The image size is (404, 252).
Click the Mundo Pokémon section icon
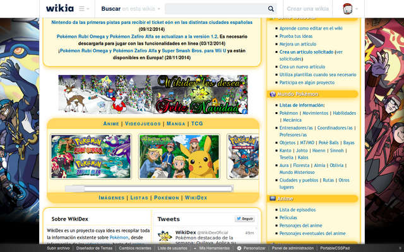273,94
